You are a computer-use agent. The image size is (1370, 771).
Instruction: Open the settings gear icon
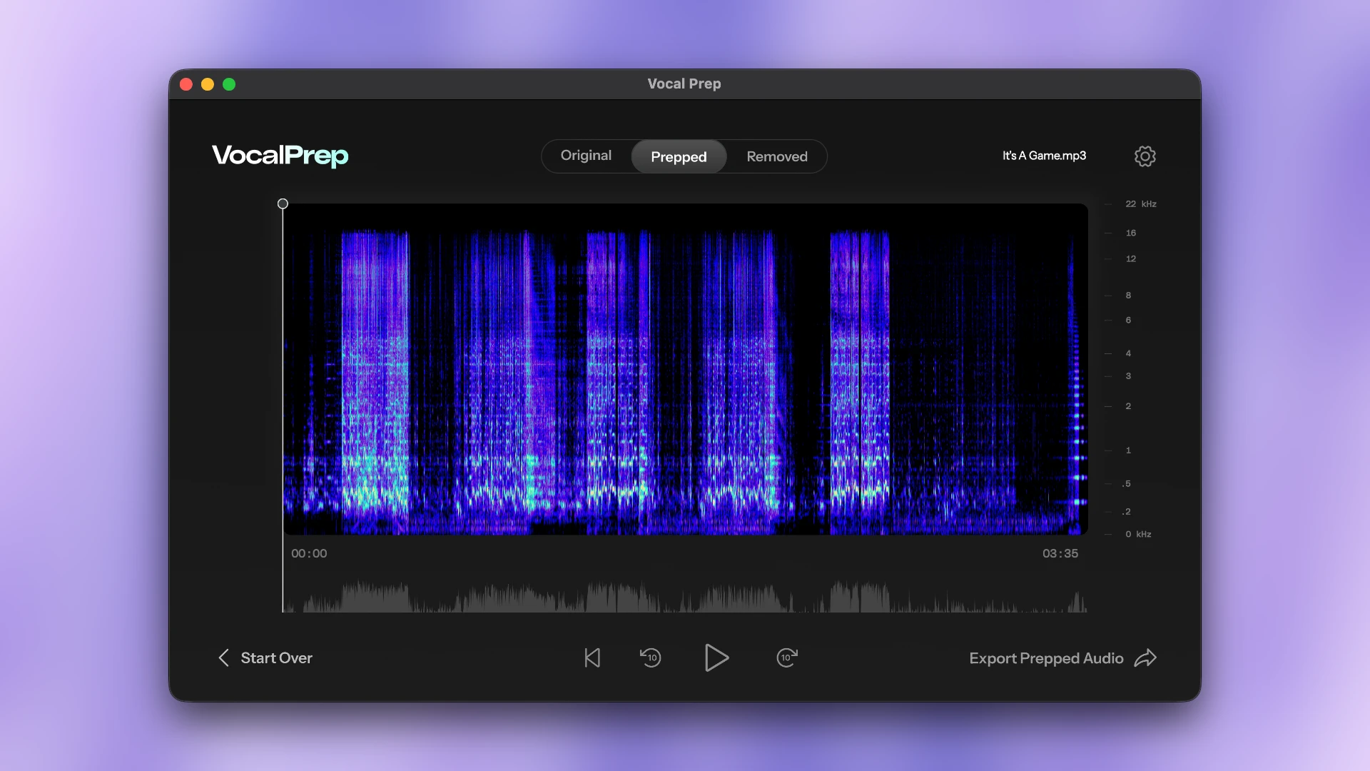[x=1145, y=156]
